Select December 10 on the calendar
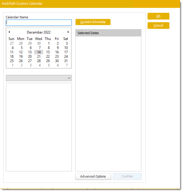Viewport: 183px width, 192px height. 66,48
